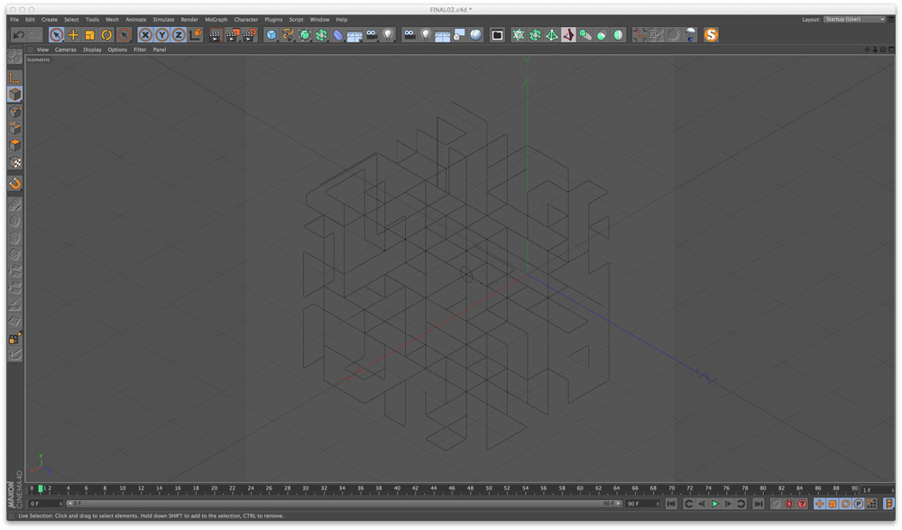Toggle parameter keyframe recording P icon

click(859, 504)
